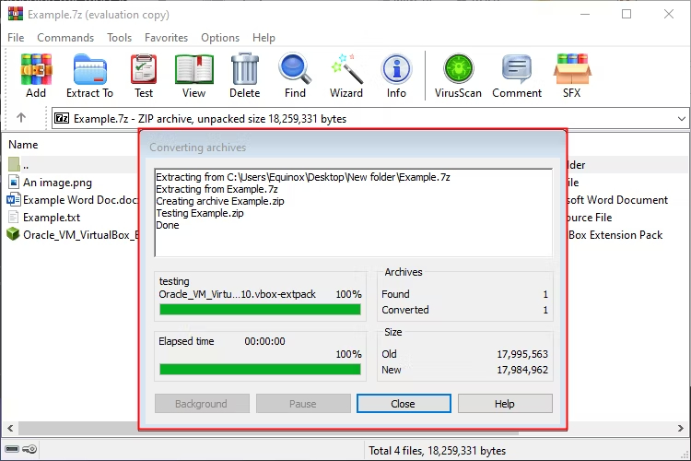Click the Add archive toolbar icon
This screenshot has width=691, height=461.
coord(36,69)
